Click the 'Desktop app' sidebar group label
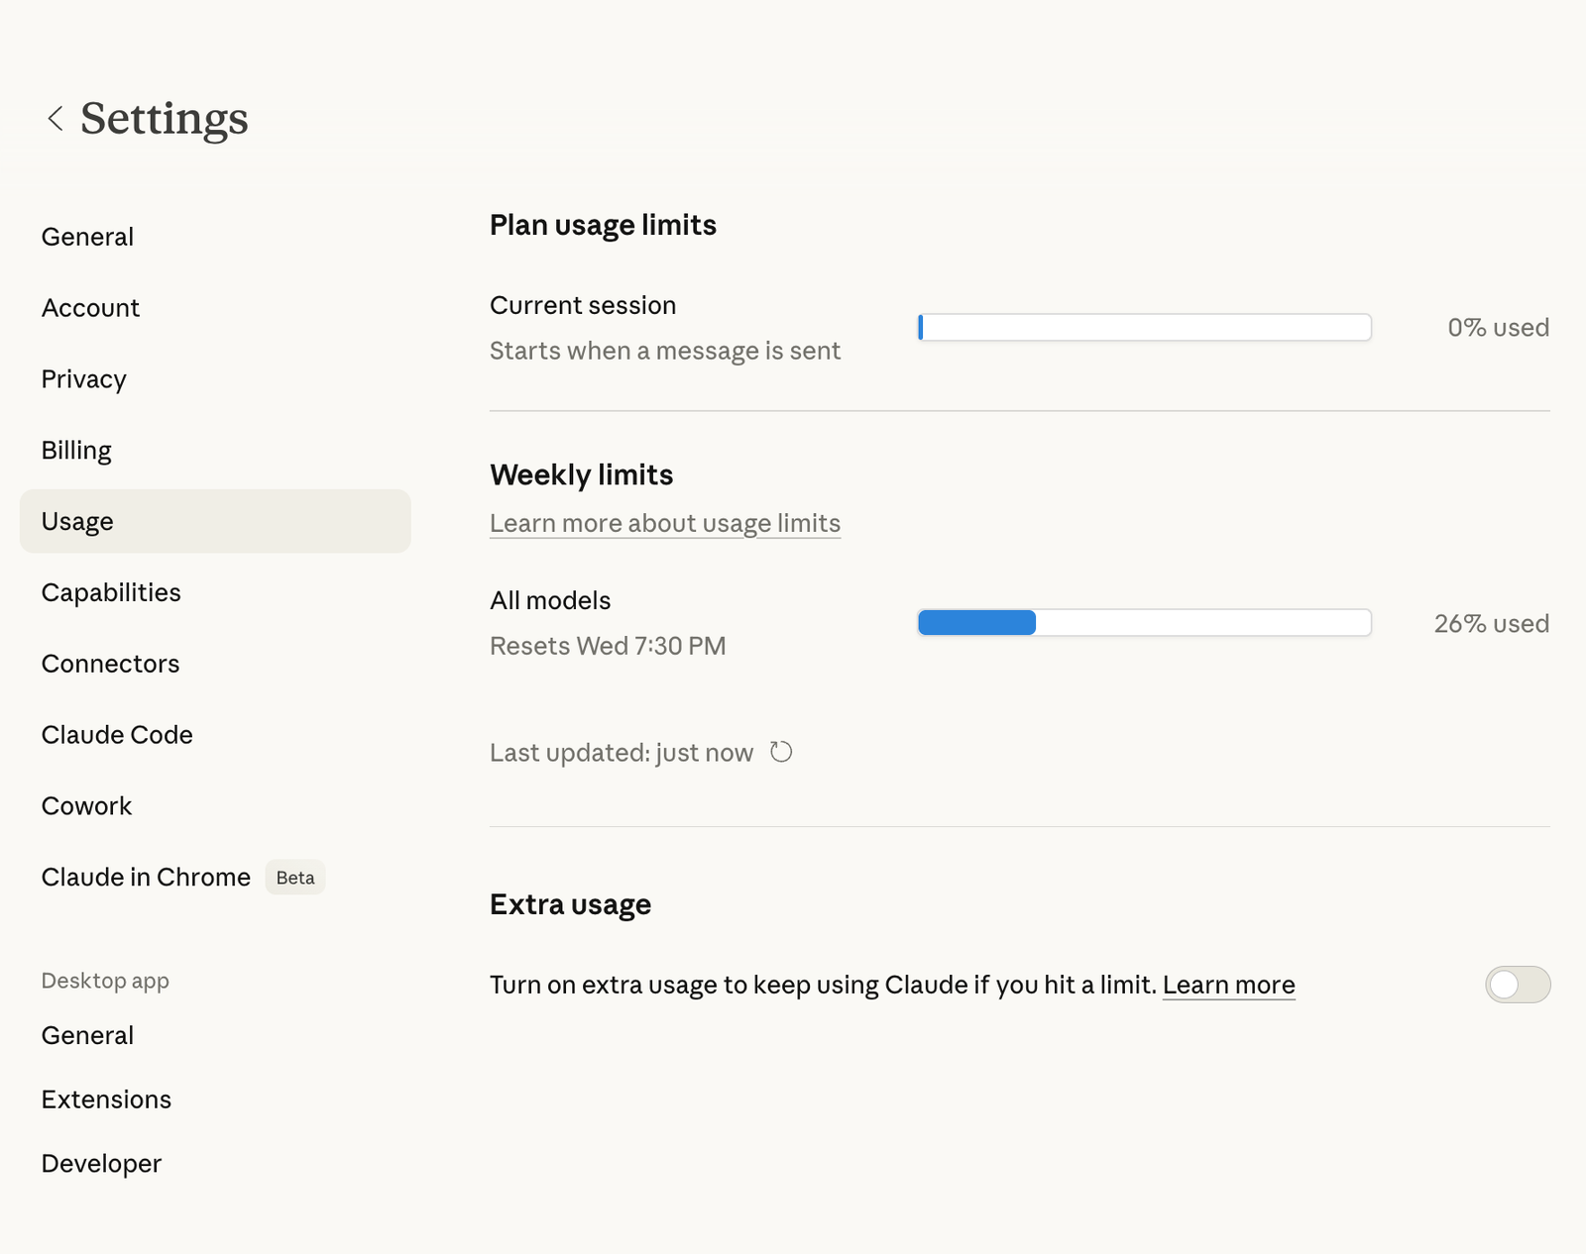 105,981
